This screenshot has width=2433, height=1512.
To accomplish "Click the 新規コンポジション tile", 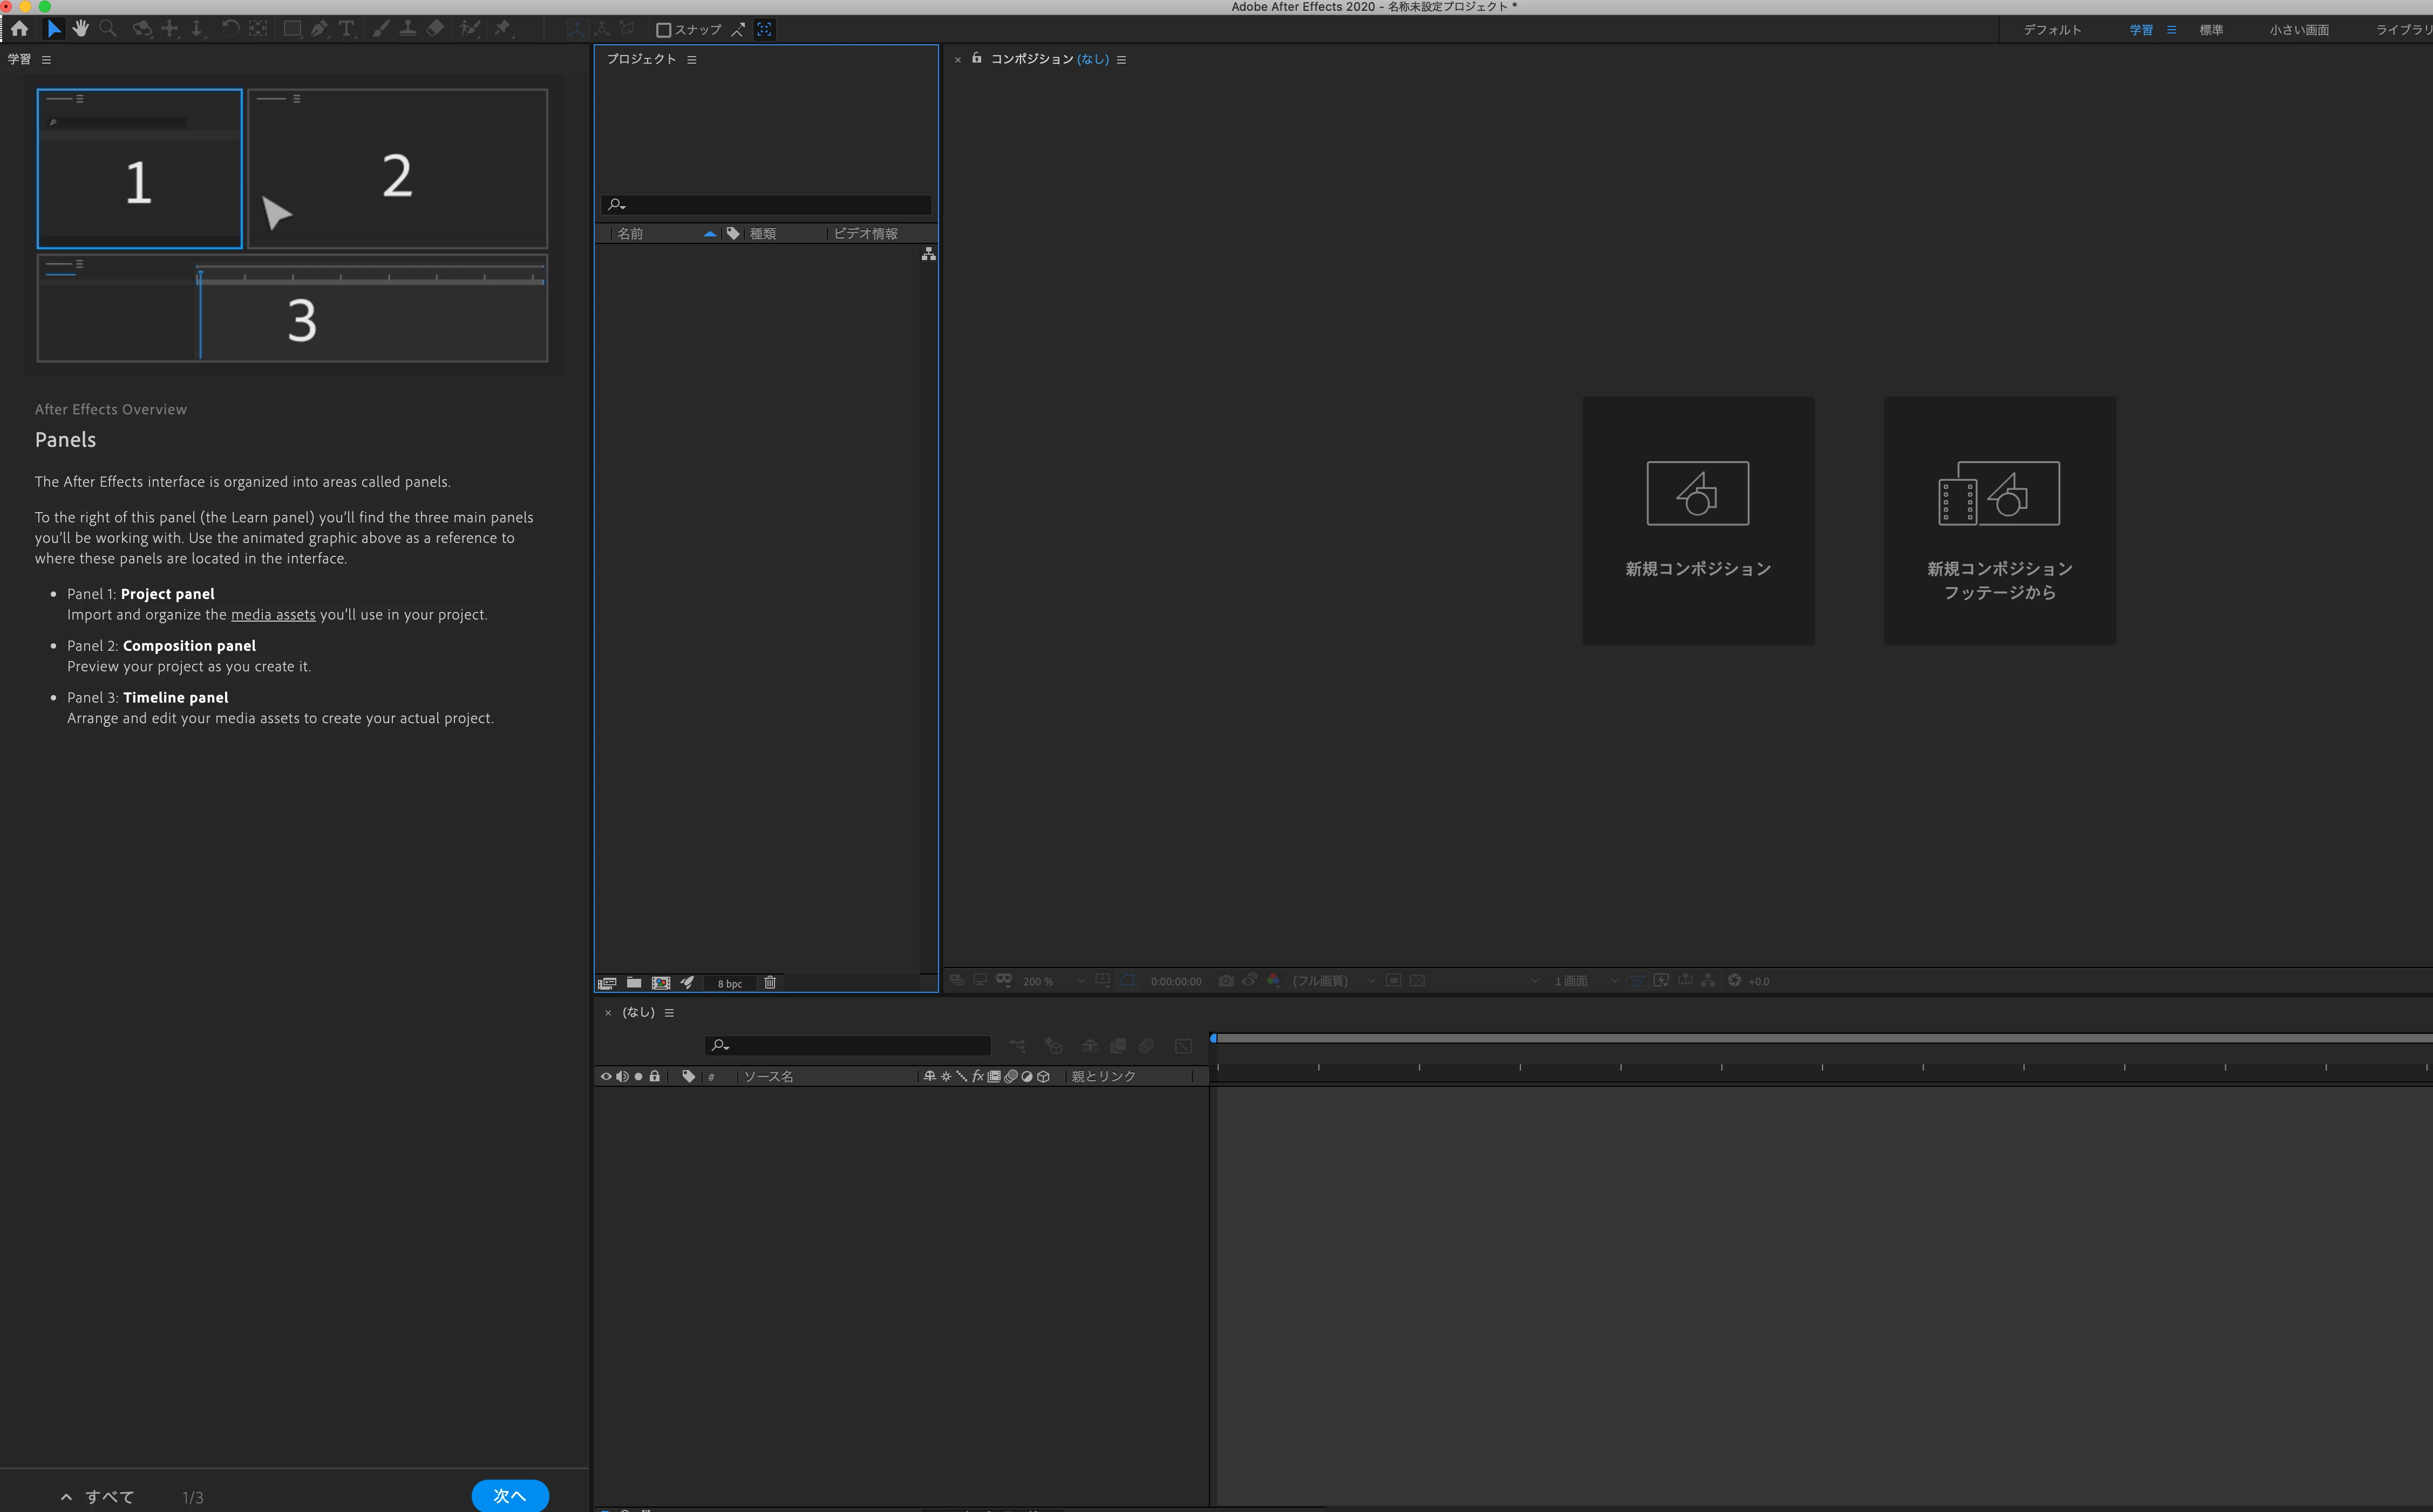I will tap(1697, 520).
